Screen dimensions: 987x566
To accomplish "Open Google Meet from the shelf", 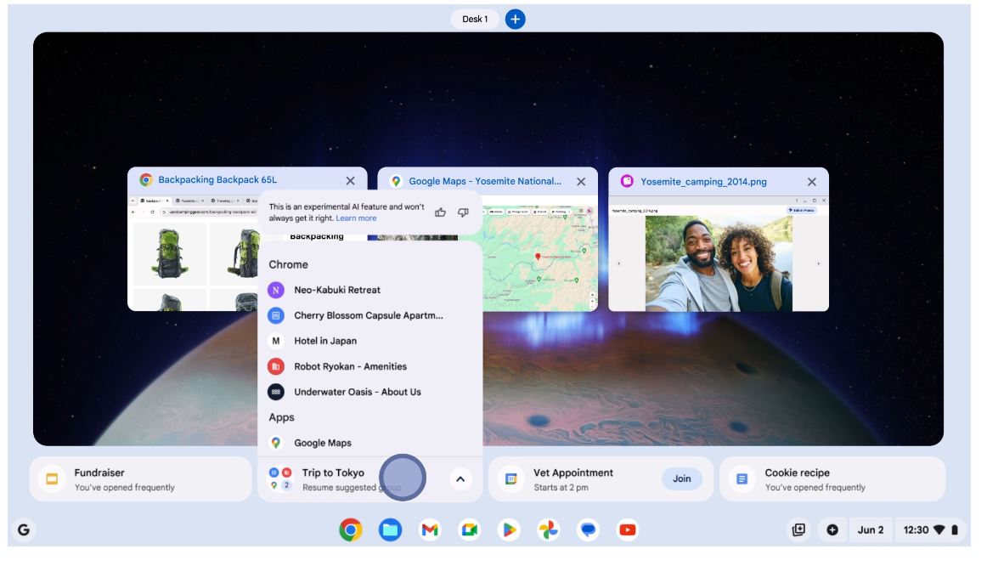I will tap(470, 530).
